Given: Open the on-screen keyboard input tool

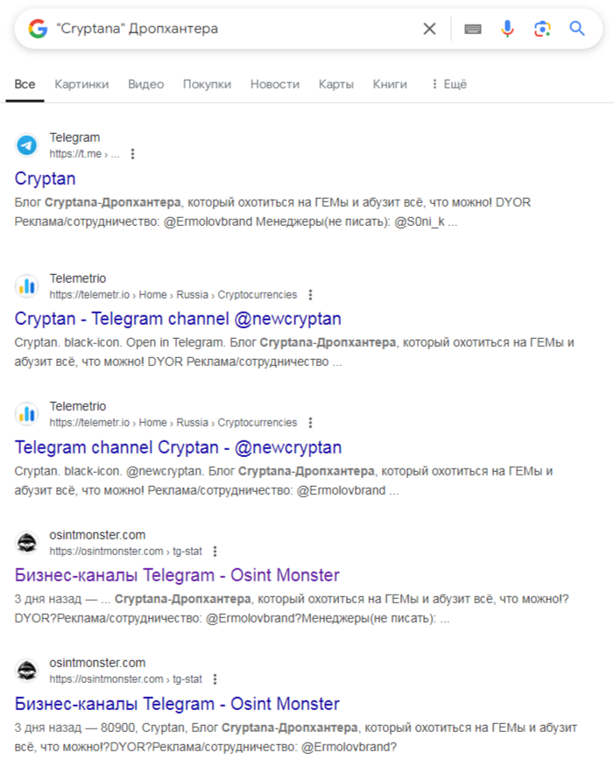Looking at the screenshot, I should point(473,29).
